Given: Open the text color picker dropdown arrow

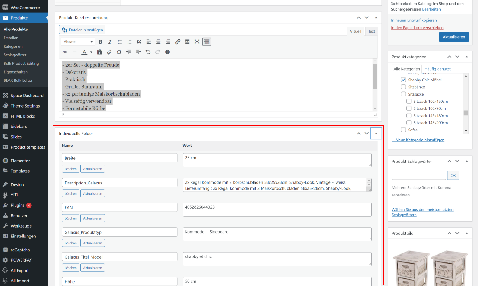Looking at the screenshot, I should pos(91,52).
